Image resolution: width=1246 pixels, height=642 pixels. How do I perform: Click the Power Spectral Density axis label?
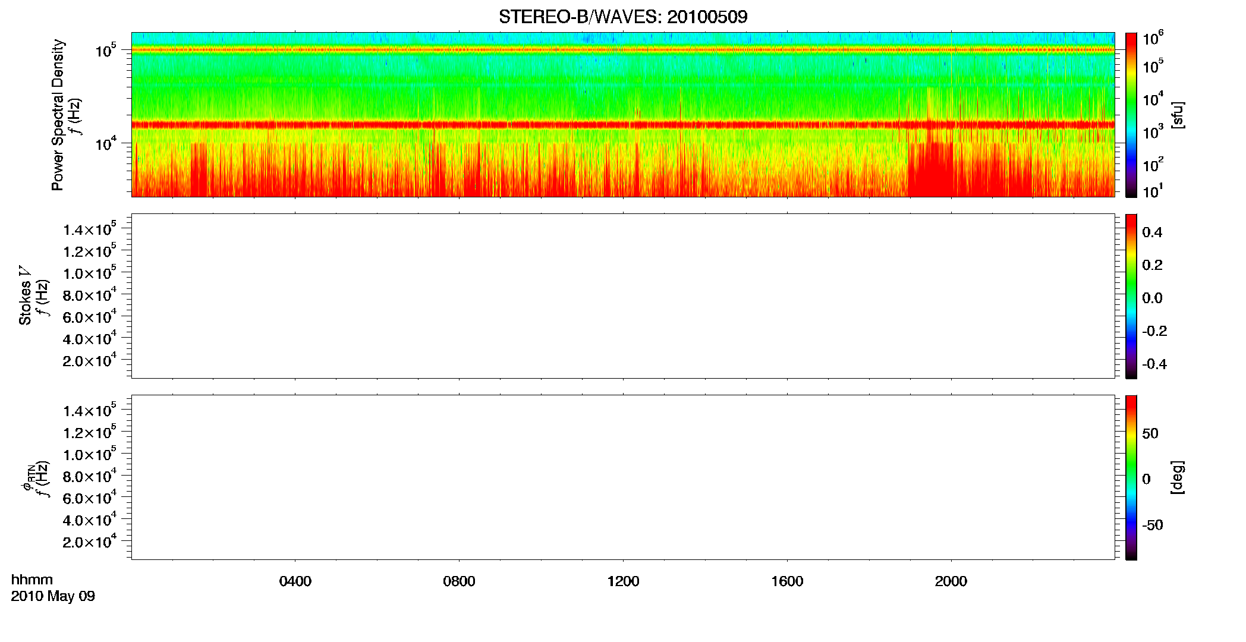tap(58, 115)
